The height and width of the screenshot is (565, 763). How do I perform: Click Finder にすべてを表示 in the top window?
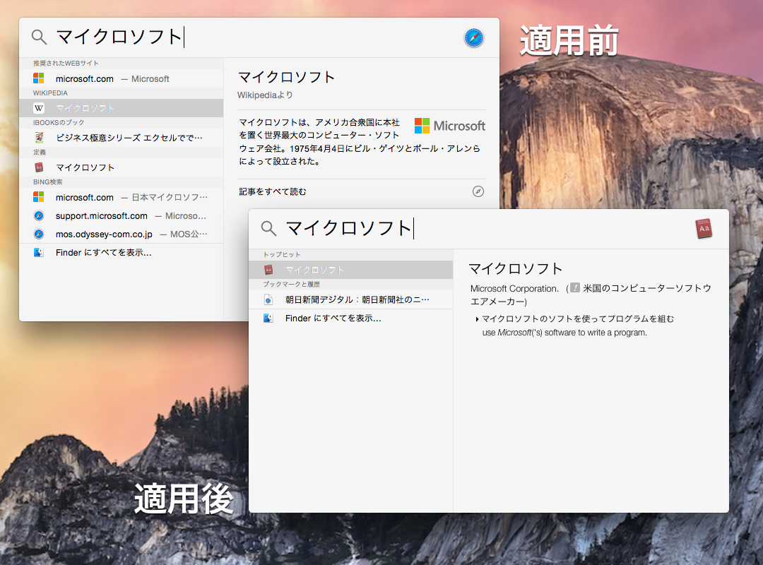pos(122,253)
